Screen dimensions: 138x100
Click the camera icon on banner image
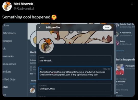[x=71, y=31]
